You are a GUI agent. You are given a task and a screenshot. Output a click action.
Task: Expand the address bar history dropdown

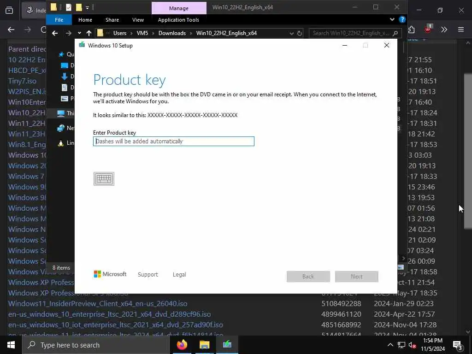point(291,33)
